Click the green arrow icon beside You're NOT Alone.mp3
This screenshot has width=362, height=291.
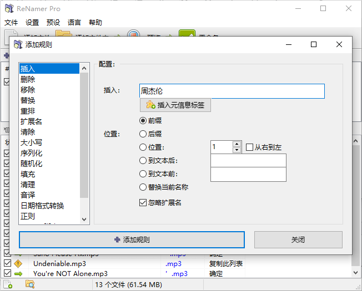(18, 274)
